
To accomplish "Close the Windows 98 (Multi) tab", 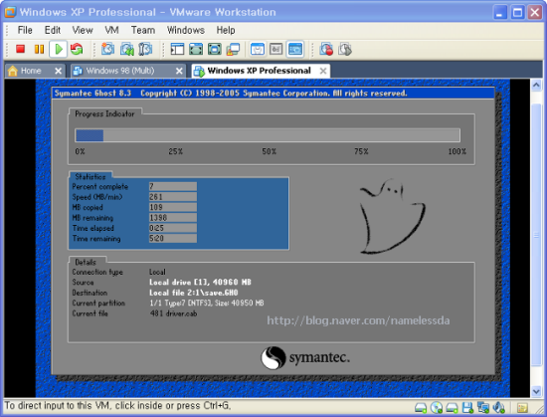I will (179, 72).
